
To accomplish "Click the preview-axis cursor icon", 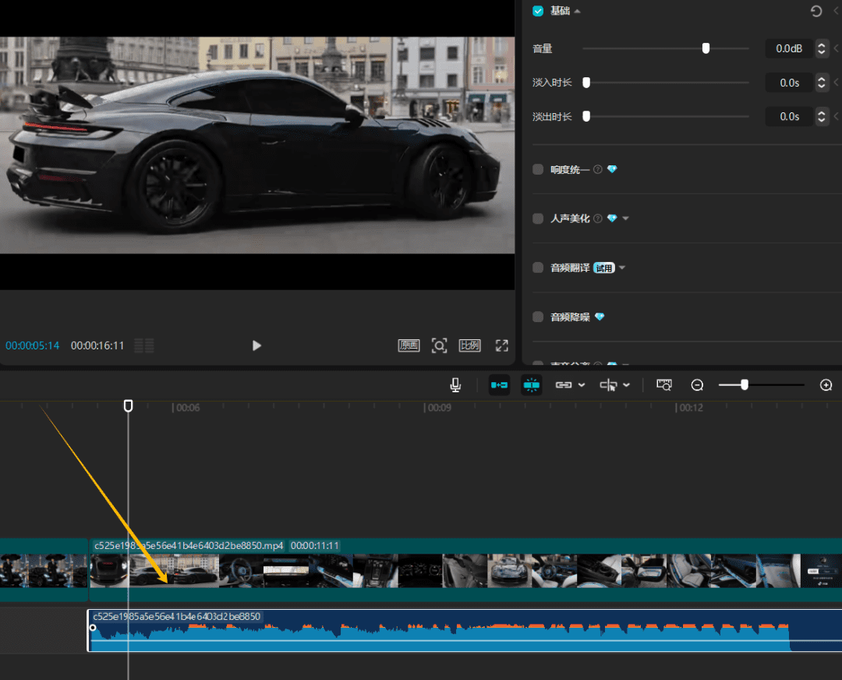I will coord(609,385).
